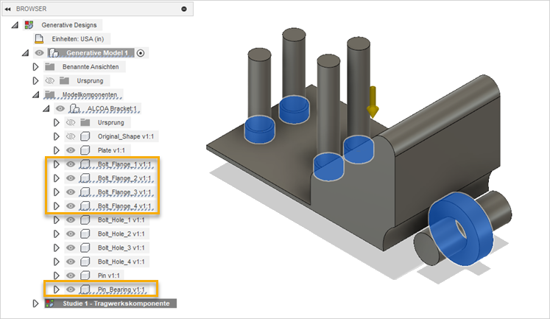This screenshot has width=550, height=319.
Task: Click the Generative Designs icon
Action: (x=29, y=25)
